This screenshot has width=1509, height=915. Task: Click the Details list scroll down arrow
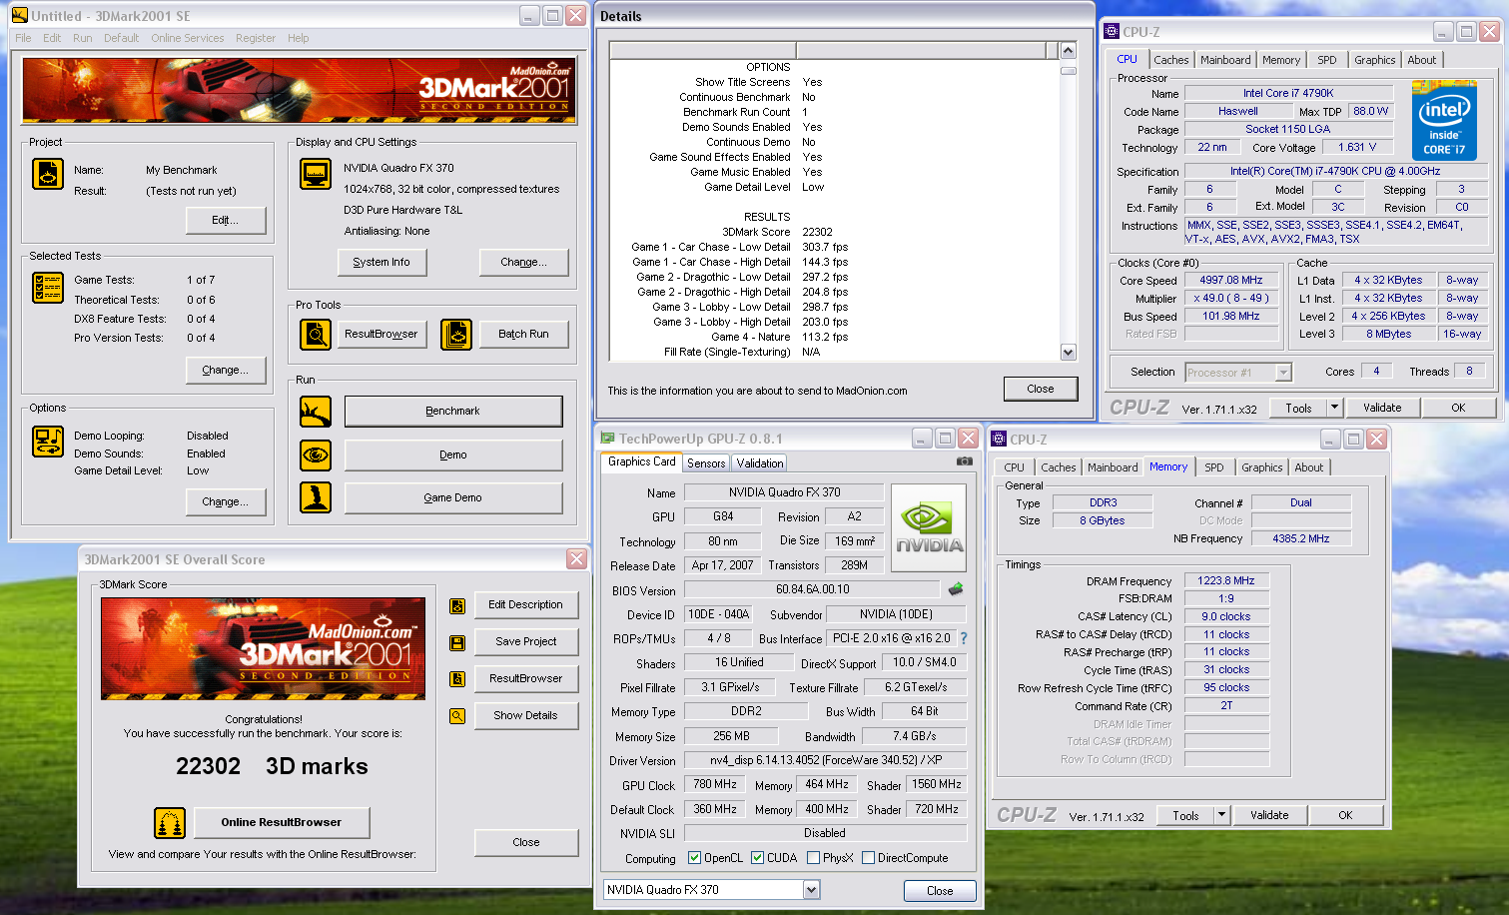[x=1068, y=352]
